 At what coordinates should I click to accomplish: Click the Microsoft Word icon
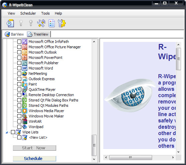(25, 68)
